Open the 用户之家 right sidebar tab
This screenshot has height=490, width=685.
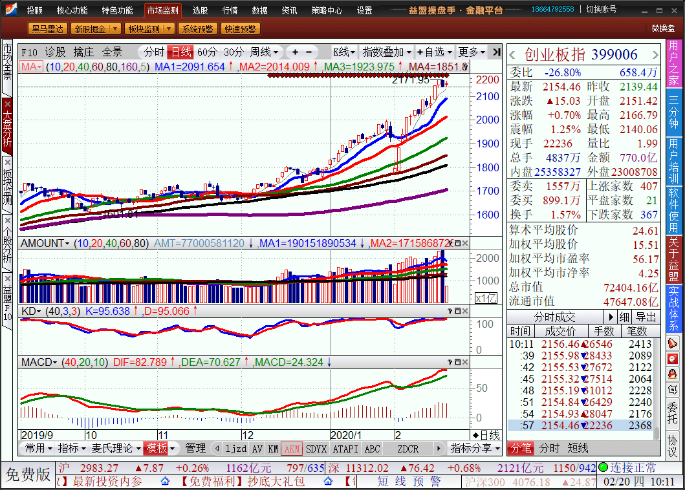673,64
